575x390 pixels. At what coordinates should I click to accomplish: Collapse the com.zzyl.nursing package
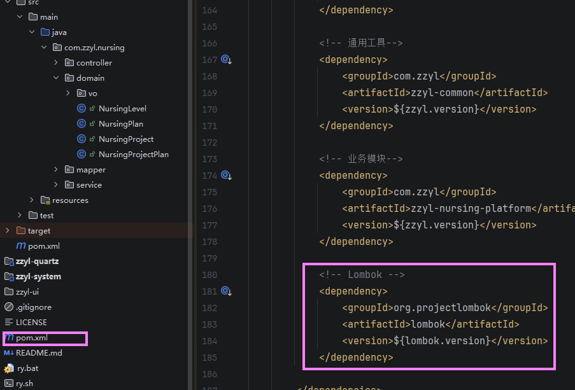[x=44, y=47]
